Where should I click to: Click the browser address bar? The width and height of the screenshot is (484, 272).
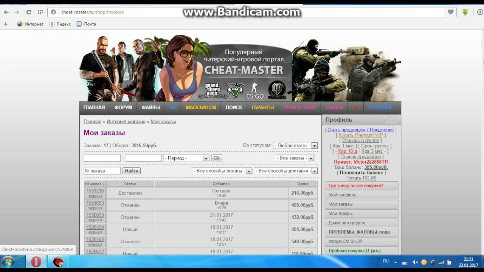coord(246,12)
